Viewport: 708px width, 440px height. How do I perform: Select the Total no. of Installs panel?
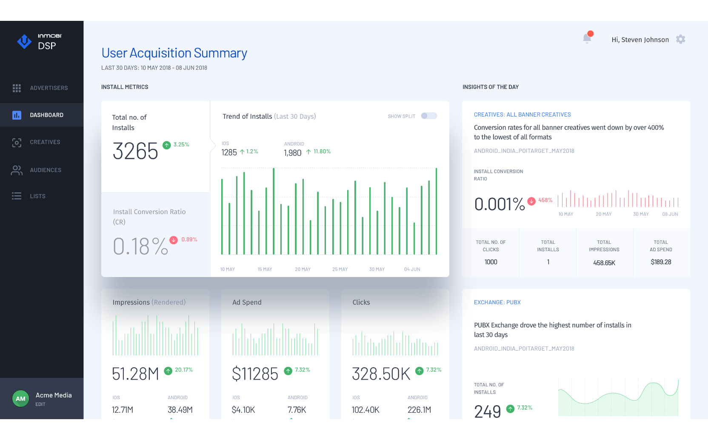tap(155, 146)
